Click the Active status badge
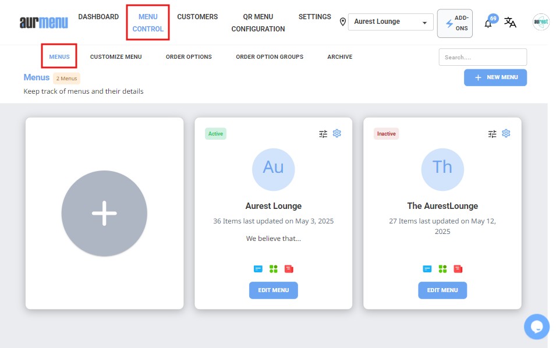The image size is (556, 348). tap(215, 134)
